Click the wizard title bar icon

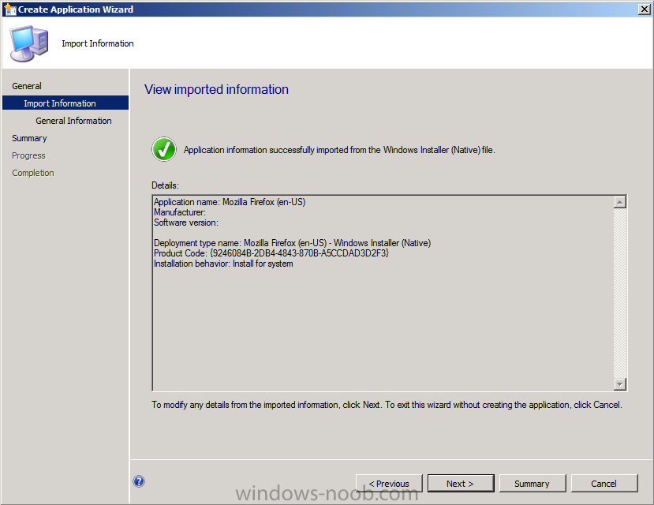coord(10,9)
